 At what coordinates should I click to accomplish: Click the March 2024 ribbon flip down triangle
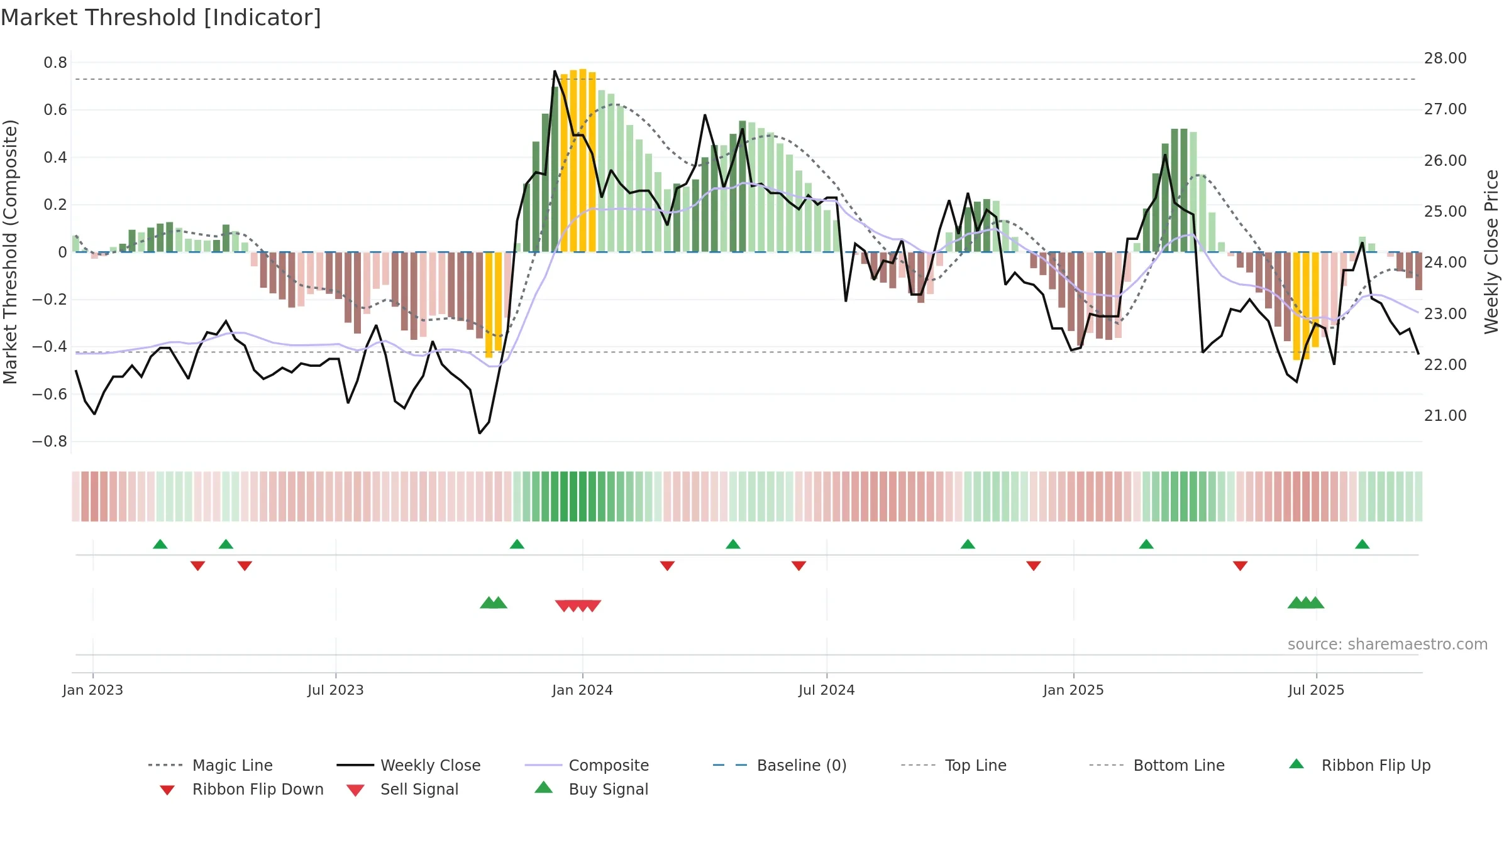pyautogui.click(x=667, y=566)
